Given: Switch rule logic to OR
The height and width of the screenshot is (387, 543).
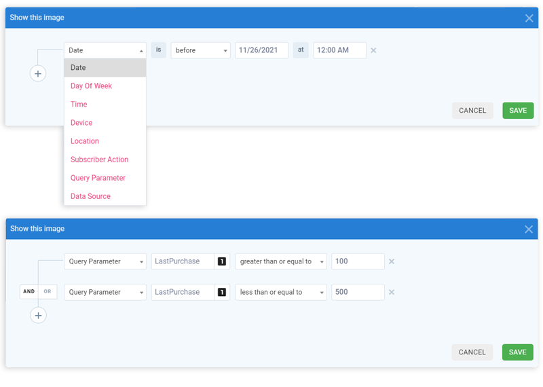Looking at the screenshot, I should [x=48, y=292].
